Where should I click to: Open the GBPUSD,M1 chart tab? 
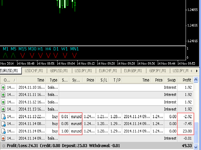point(60,71)
